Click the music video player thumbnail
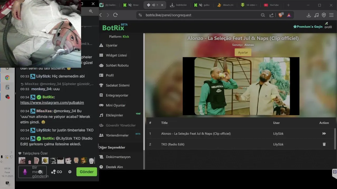Image resolution: width=337 pixels, height=189 pixels. (x=241, y=86)
